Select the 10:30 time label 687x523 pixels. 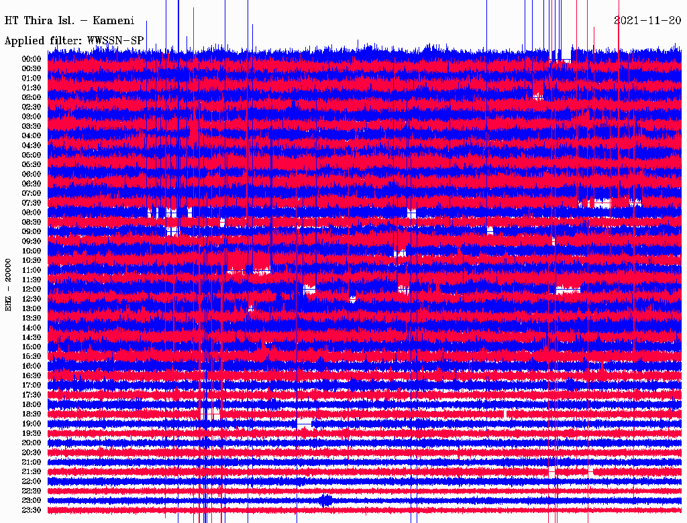(31, 261)
